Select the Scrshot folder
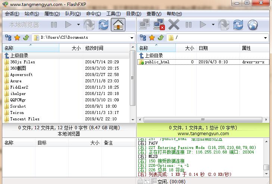Viewport: 272px width, 184px height. 18,106
